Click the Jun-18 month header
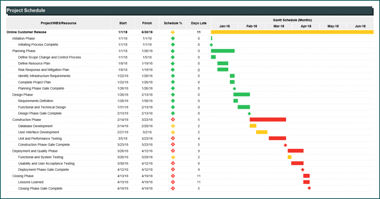The height and width of the screenshot is (199, 380). pyautogui.click(x=360, y=26)
